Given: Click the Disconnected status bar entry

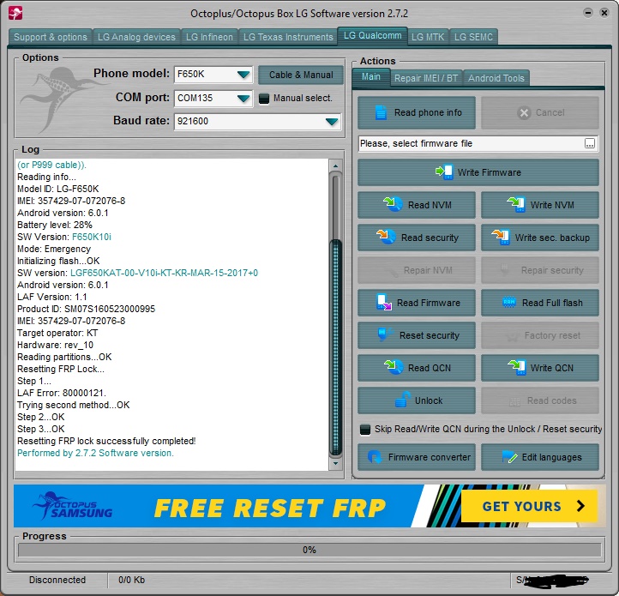Looking at the screenshot, I should [57, 580].
